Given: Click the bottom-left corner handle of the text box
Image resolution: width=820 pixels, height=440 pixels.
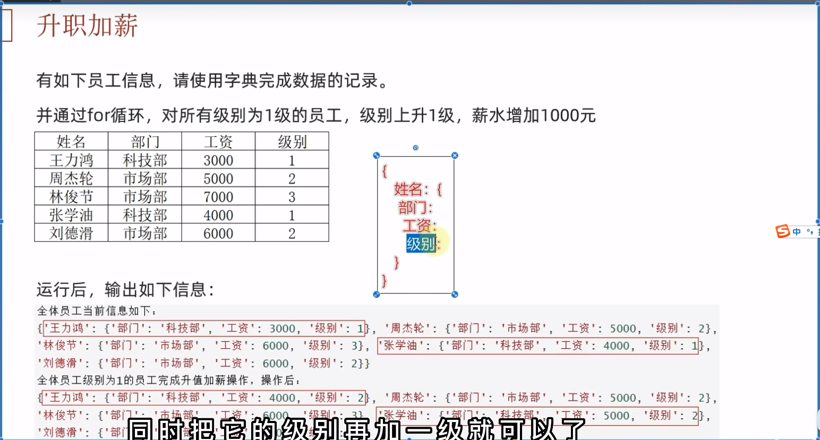Looking at the screenshot, I should point(377,294).
